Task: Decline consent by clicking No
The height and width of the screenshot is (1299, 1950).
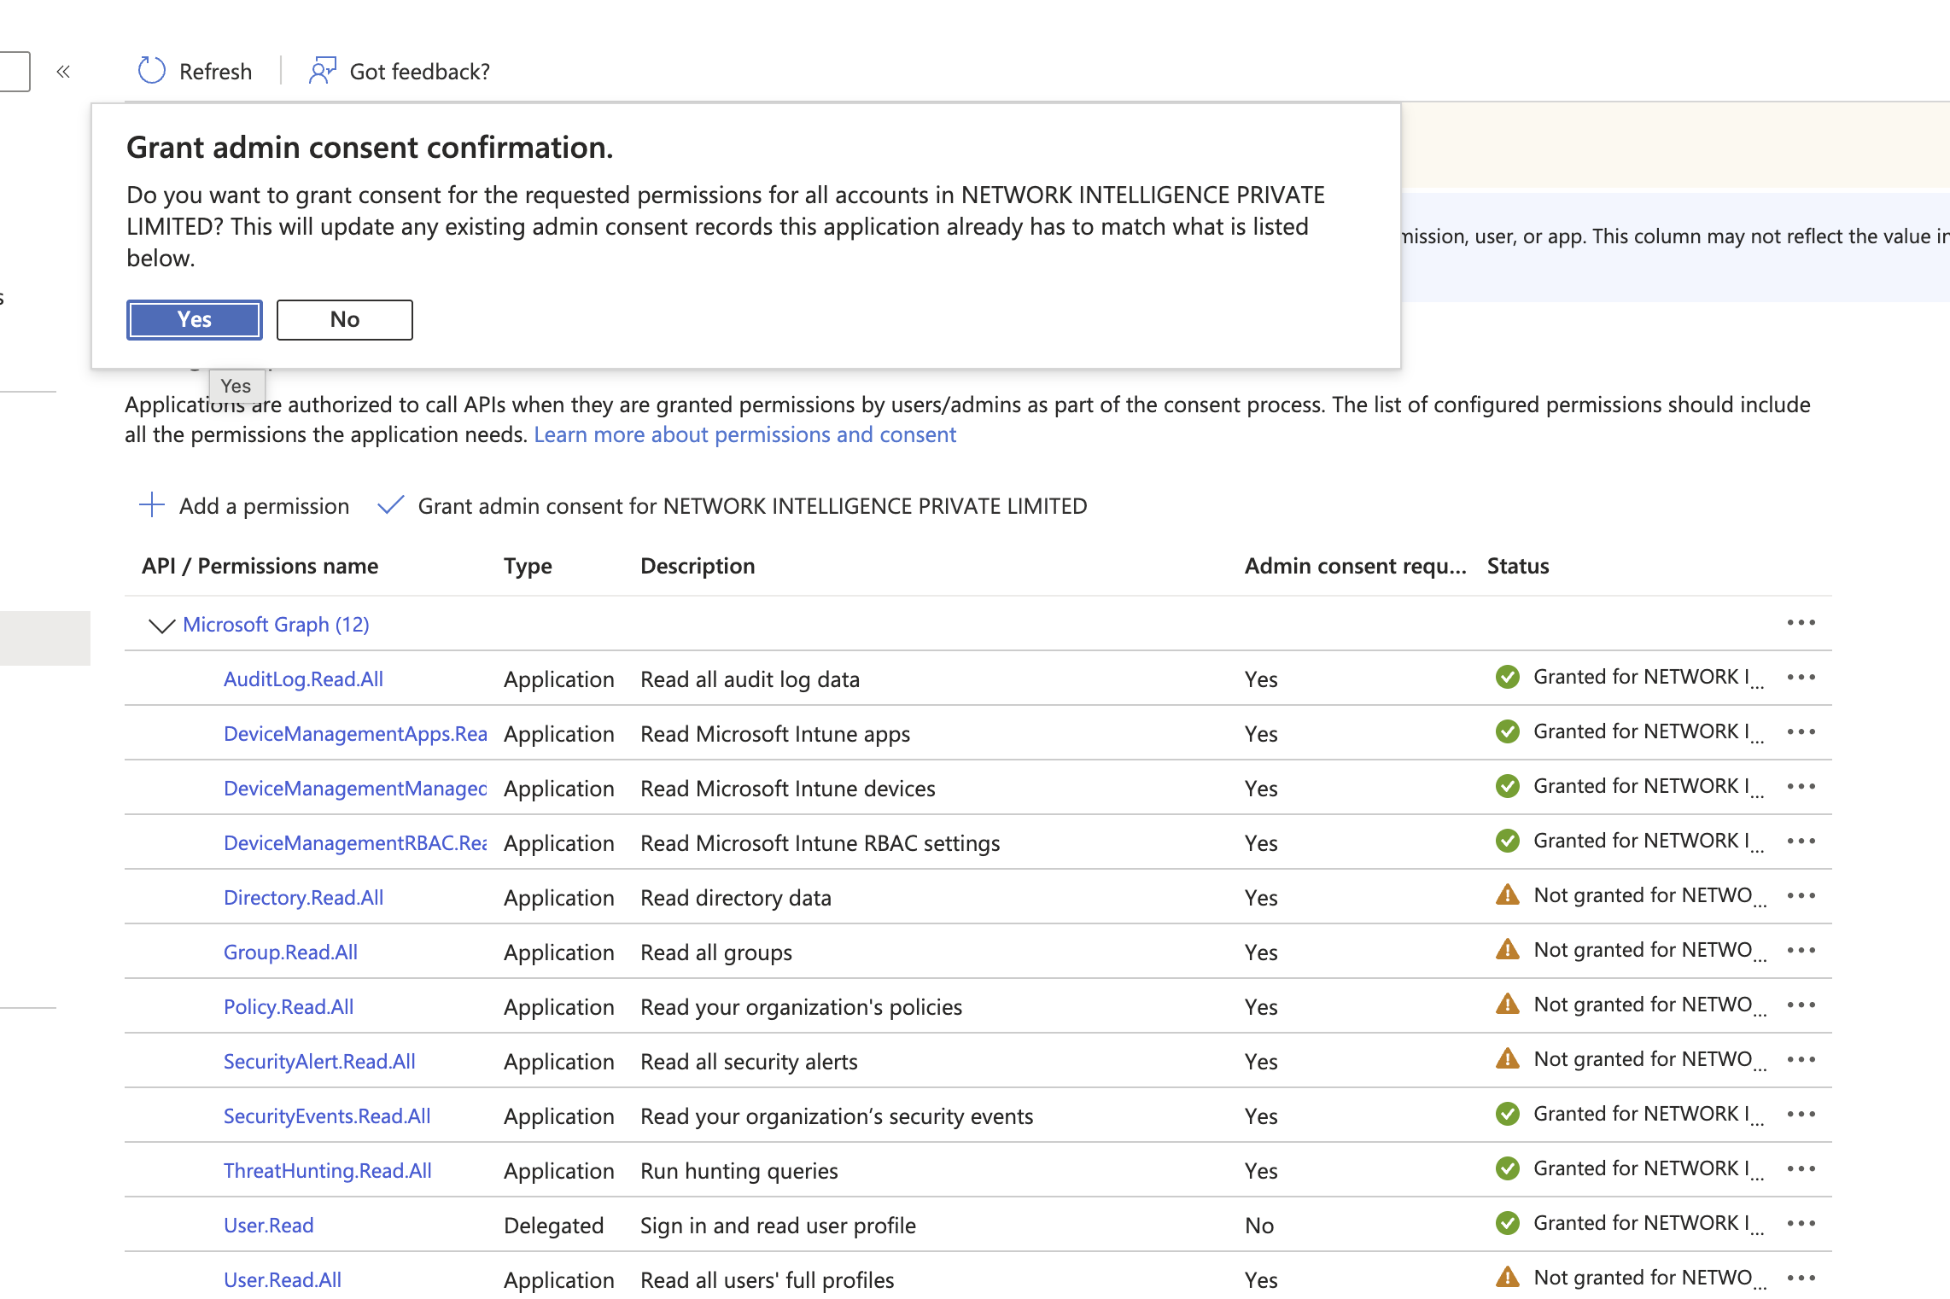Action: 344,320
